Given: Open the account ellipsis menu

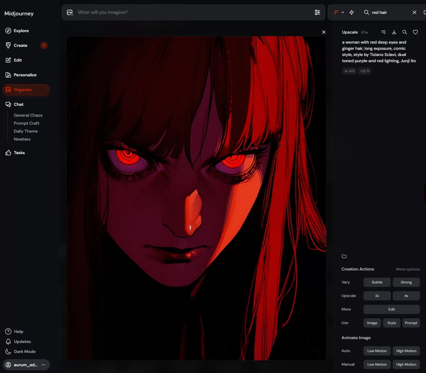Looking at the screenshot, I should [x=43, y=365].
